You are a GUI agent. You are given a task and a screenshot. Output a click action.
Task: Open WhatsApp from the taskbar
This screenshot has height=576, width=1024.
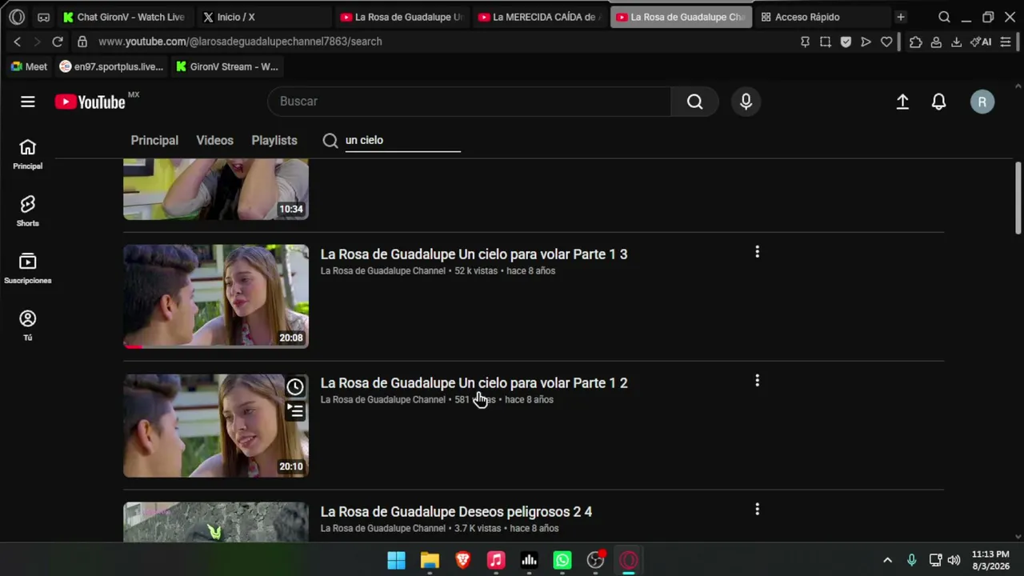[562, 560]
